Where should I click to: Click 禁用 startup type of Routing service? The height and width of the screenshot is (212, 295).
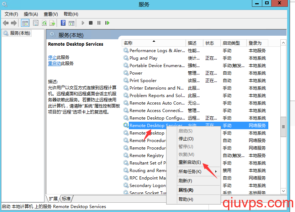227,170
